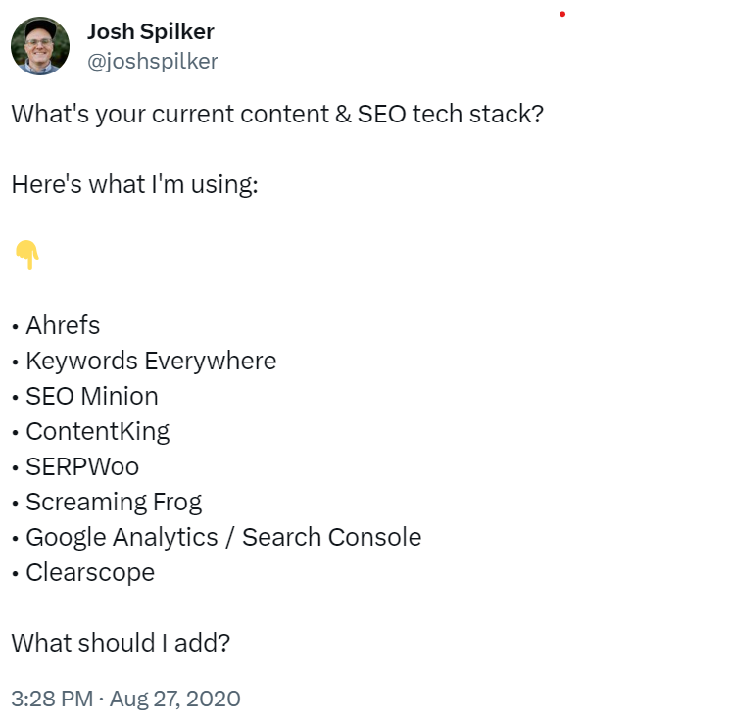Click the small red dot indicator
730x724 pixels.
561,14
